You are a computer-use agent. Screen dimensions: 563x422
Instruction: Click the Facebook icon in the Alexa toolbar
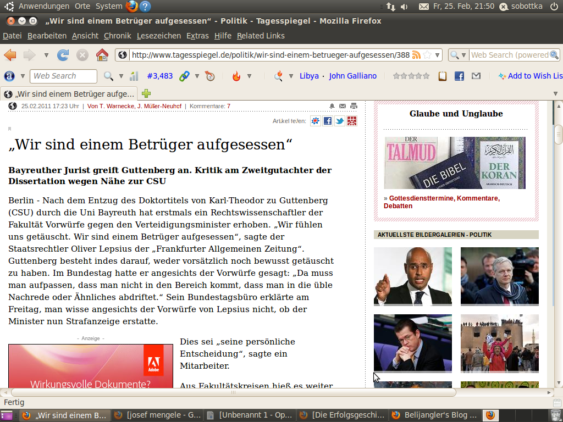pyautogui.click(x=459, y=76)
